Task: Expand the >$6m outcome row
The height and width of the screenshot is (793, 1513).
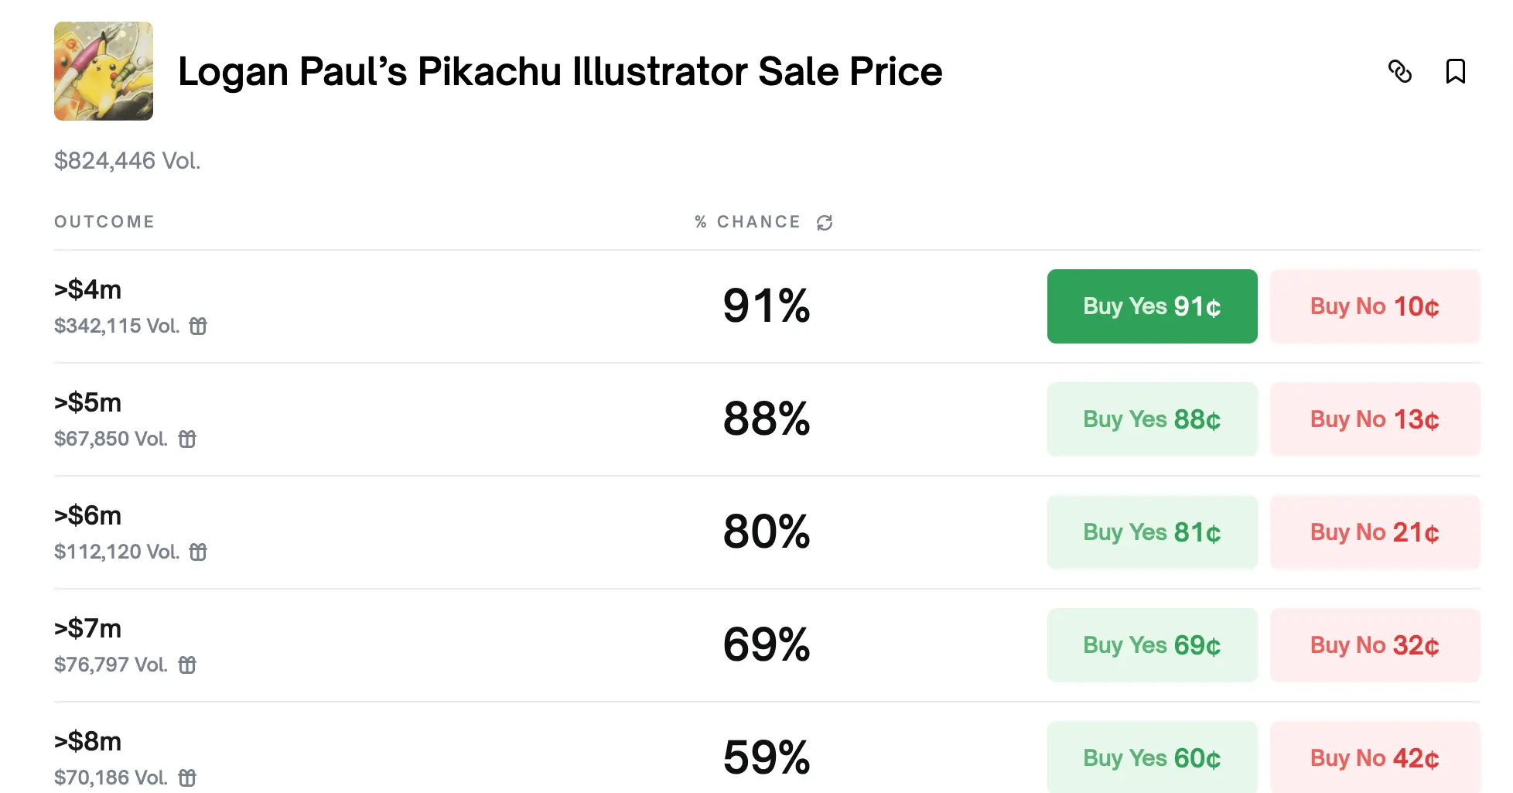Action: (464, 532)
